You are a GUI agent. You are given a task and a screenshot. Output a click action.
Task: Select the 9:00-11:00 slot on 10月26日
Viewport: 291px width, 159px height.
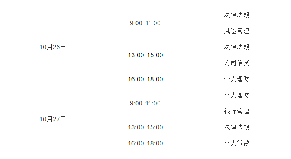point(145,23)
